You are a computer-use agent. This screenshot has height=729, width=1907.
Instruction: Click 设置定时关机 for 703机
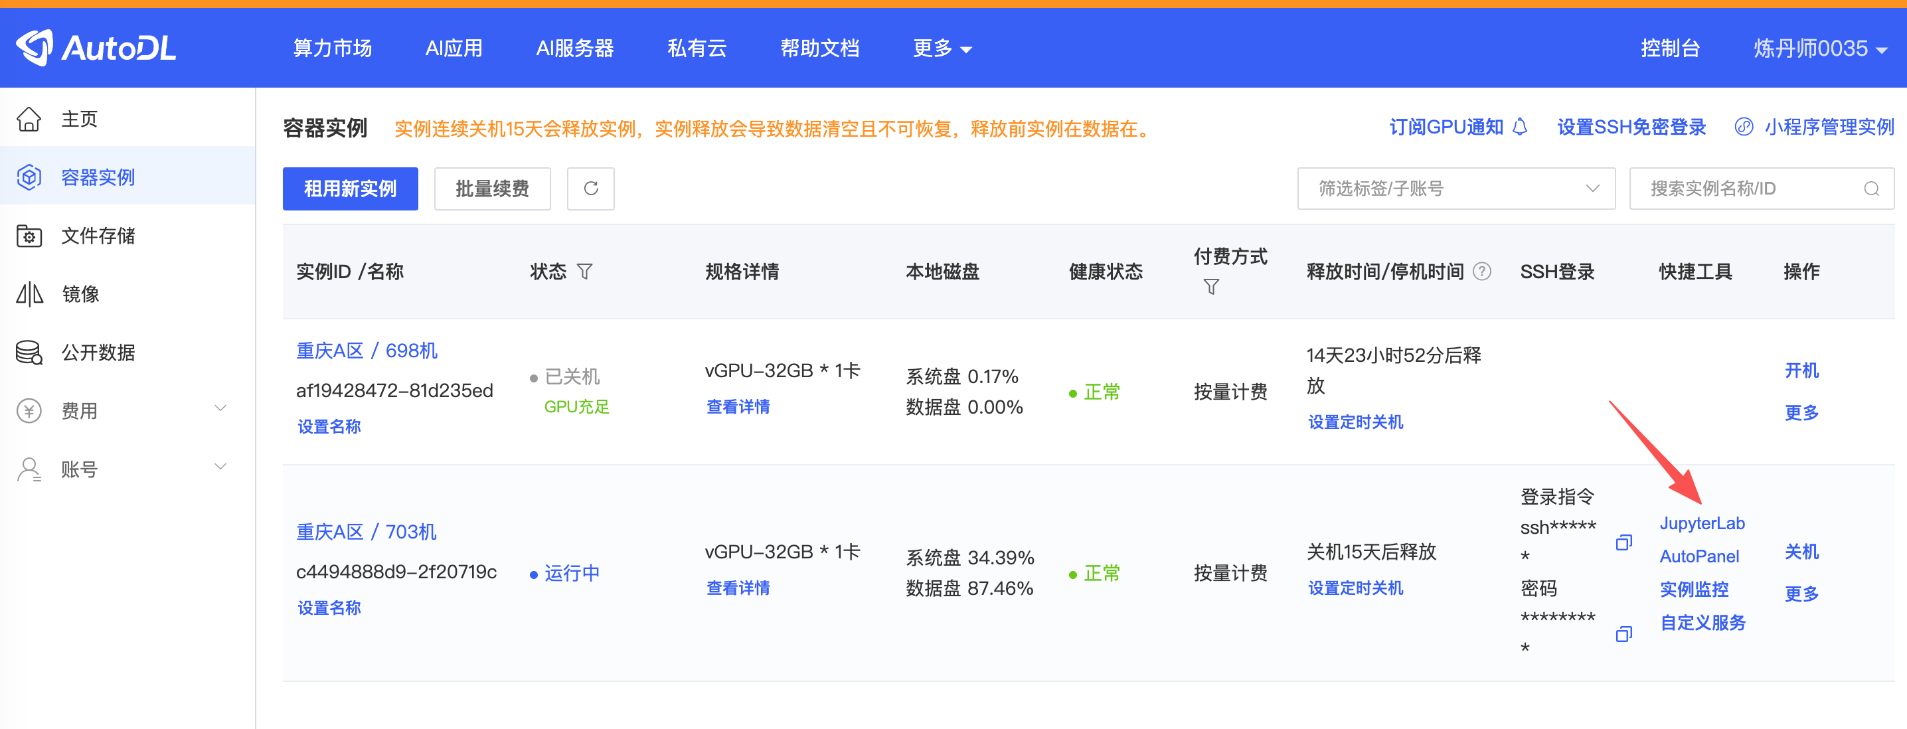(1355, 588)
